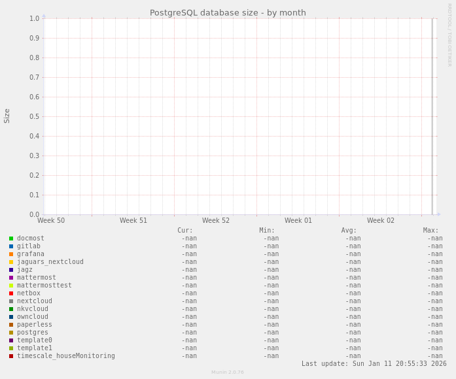The height and width of the screenshot is (379, 456).
Task: Click the Munin 2.0.76 version footer
Action: [x=228, y=372]
